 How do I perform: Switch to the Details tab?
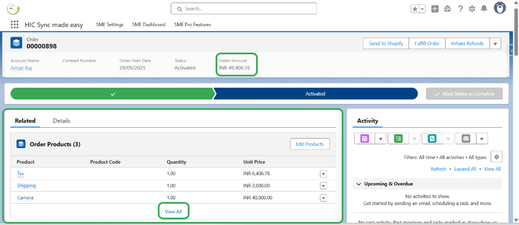coord(62,121)
